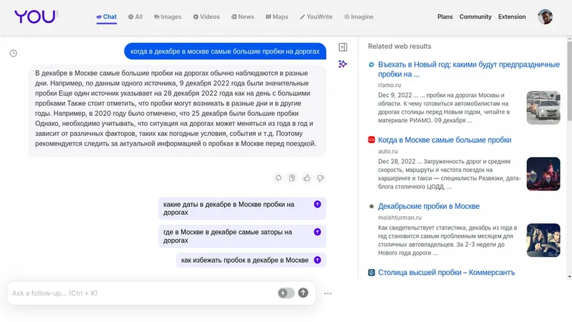Click the auto.ru night Kremlin thumbnail

pyautogui.click(x=543, y=174)
